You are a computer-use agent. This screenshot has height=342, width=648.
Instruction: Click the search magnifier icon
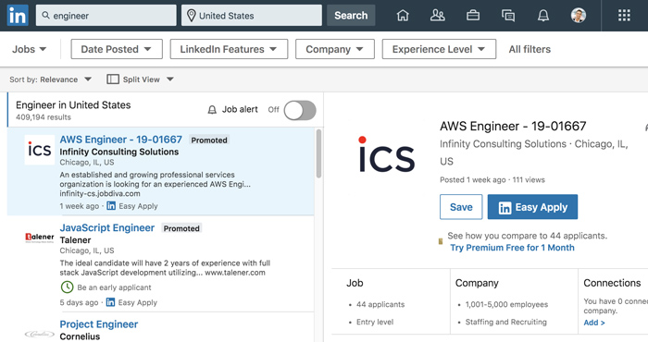tap(46, 16)
